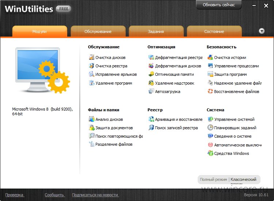Click the Очистка реестра icon
This screenshot has height=201, width=274.
pyautogui.click(x=91, y=66)
